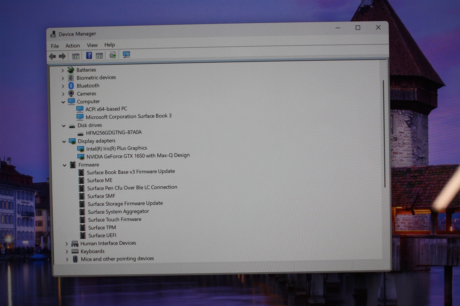460x306 pixels.
Task: Expand the Cameras node
Action: (x=63, y=94)
